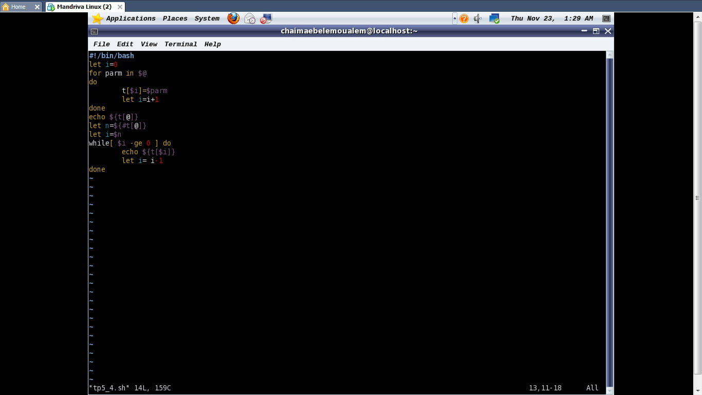
Task: Click the terminal icon at panel's right end
Action: [606, 19]
